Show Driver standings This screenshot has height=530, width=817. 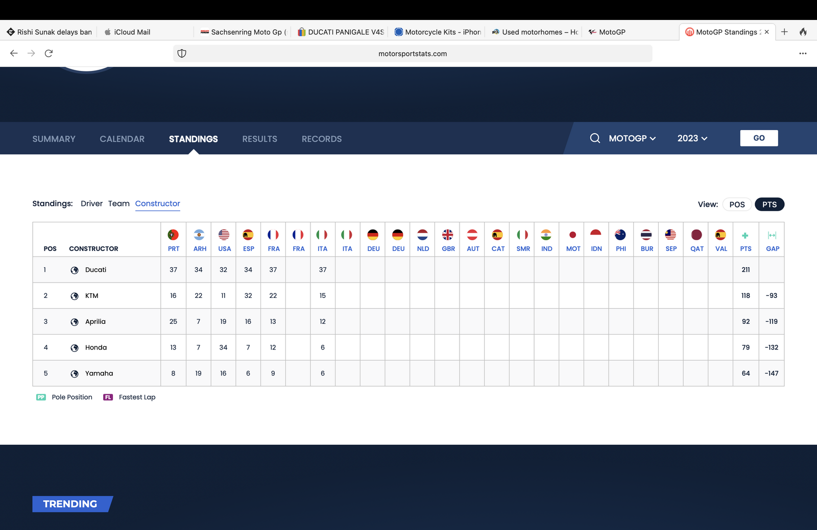tap(91, 204)
